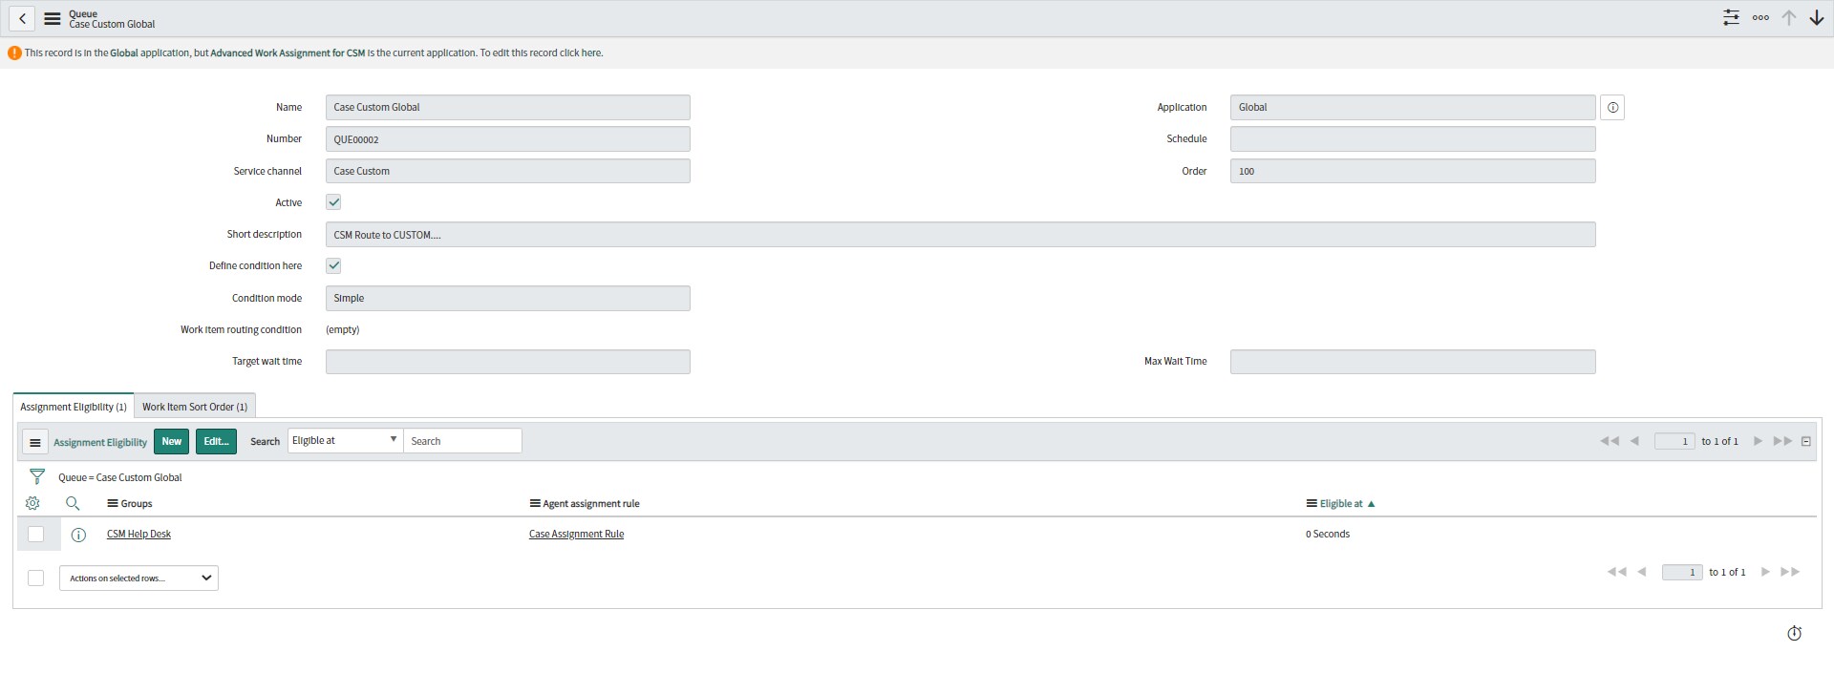Click the orange warning icon in banner
Viewport: 1834px width, 694px height.
[14, 53]
